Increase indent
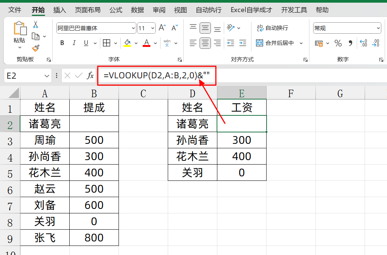This screenshot has height=255, width=387. (x=243, y=43)
